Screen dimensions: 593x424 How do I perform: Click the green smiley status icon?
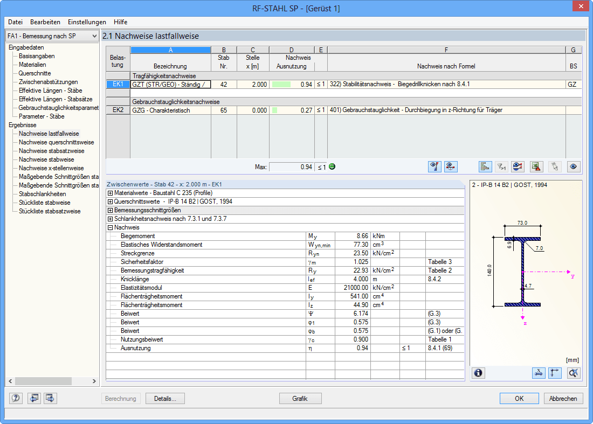332,166
